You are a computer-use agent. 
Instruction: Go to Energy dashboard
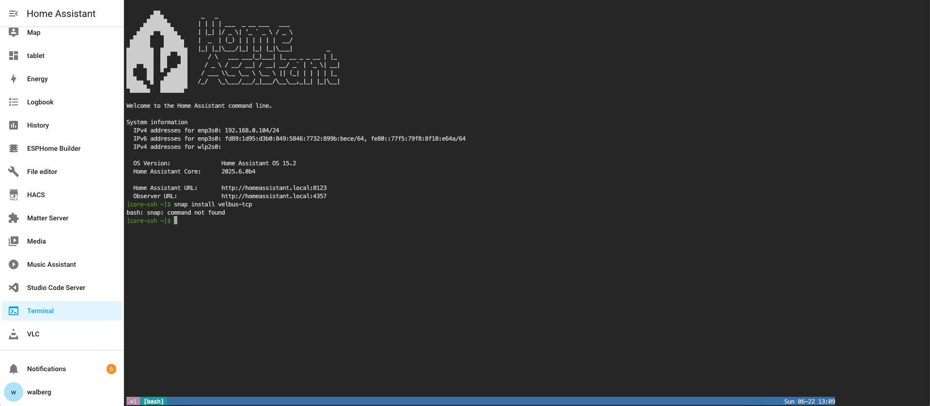click(62, 79)
